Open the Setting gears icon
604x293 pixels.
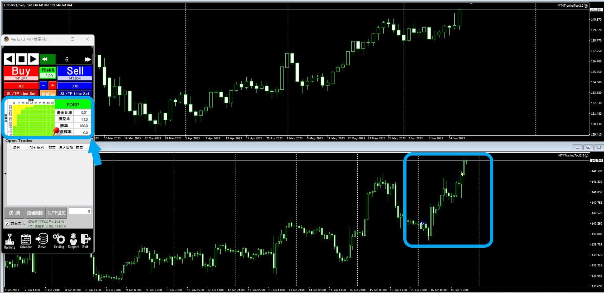(59, 241)
